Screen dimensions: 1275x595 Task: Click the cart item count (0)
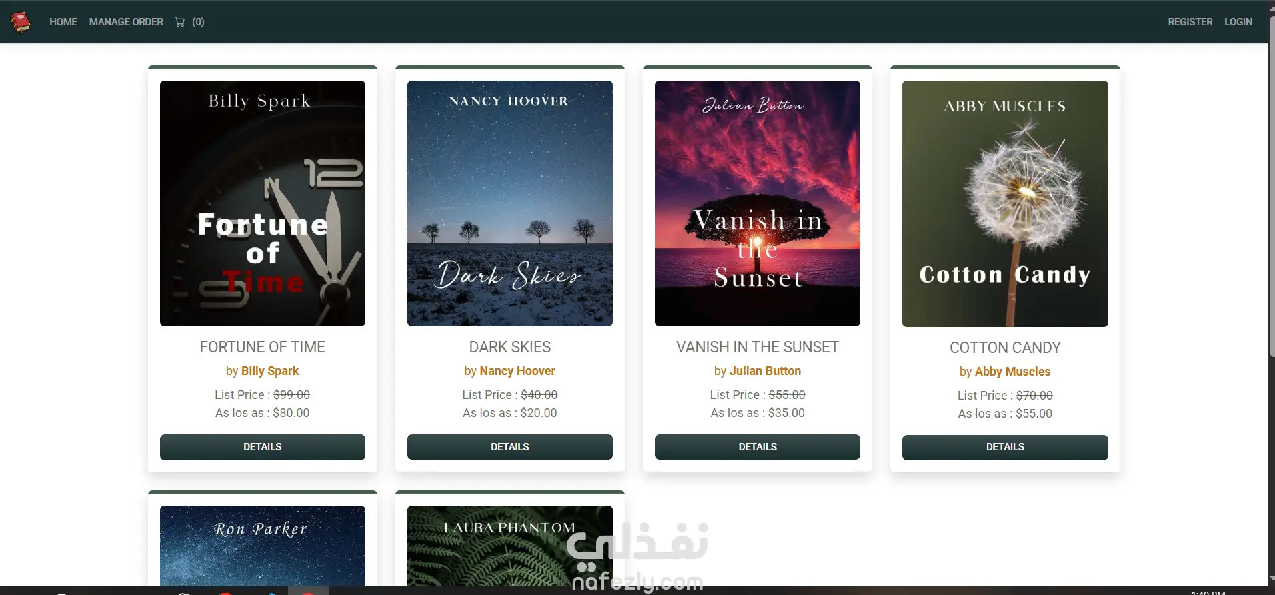click(198, 22)
